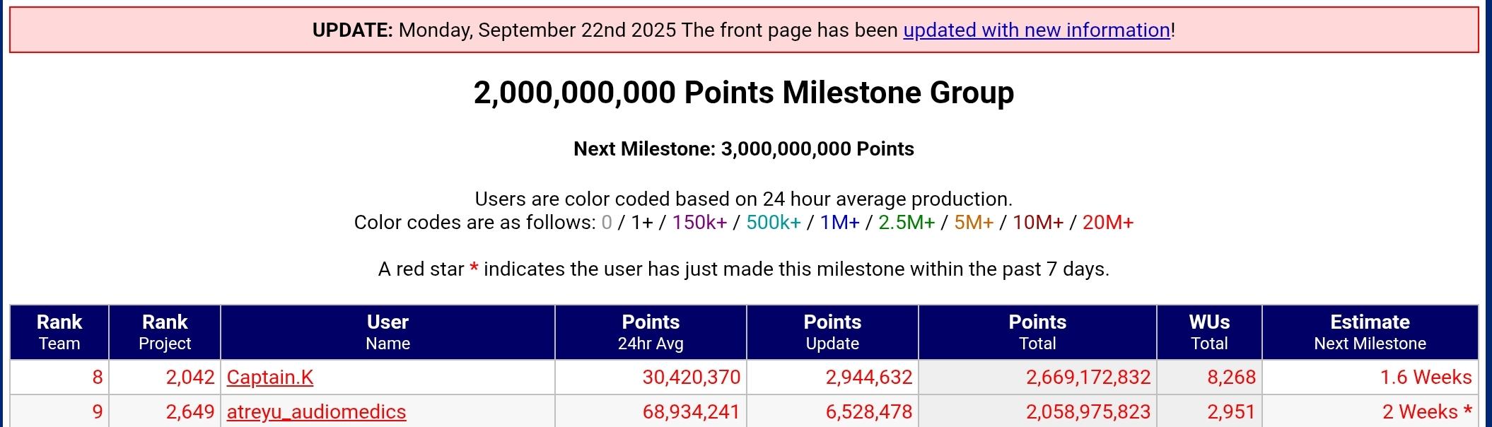The width and height of the screenshot is (1492, 427).
Task: Open the "updated with new information" link
Action: tap(1037, 30)
